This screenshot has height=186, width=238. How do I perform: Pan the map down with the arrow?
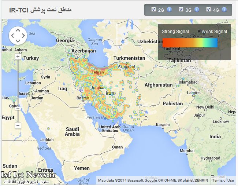pos(18,41)
